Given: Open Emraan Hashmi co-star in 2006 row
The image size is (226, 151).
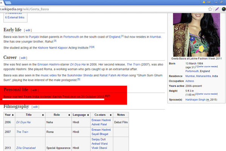Looking at the screenshot, I should click(x=101, y=120).
